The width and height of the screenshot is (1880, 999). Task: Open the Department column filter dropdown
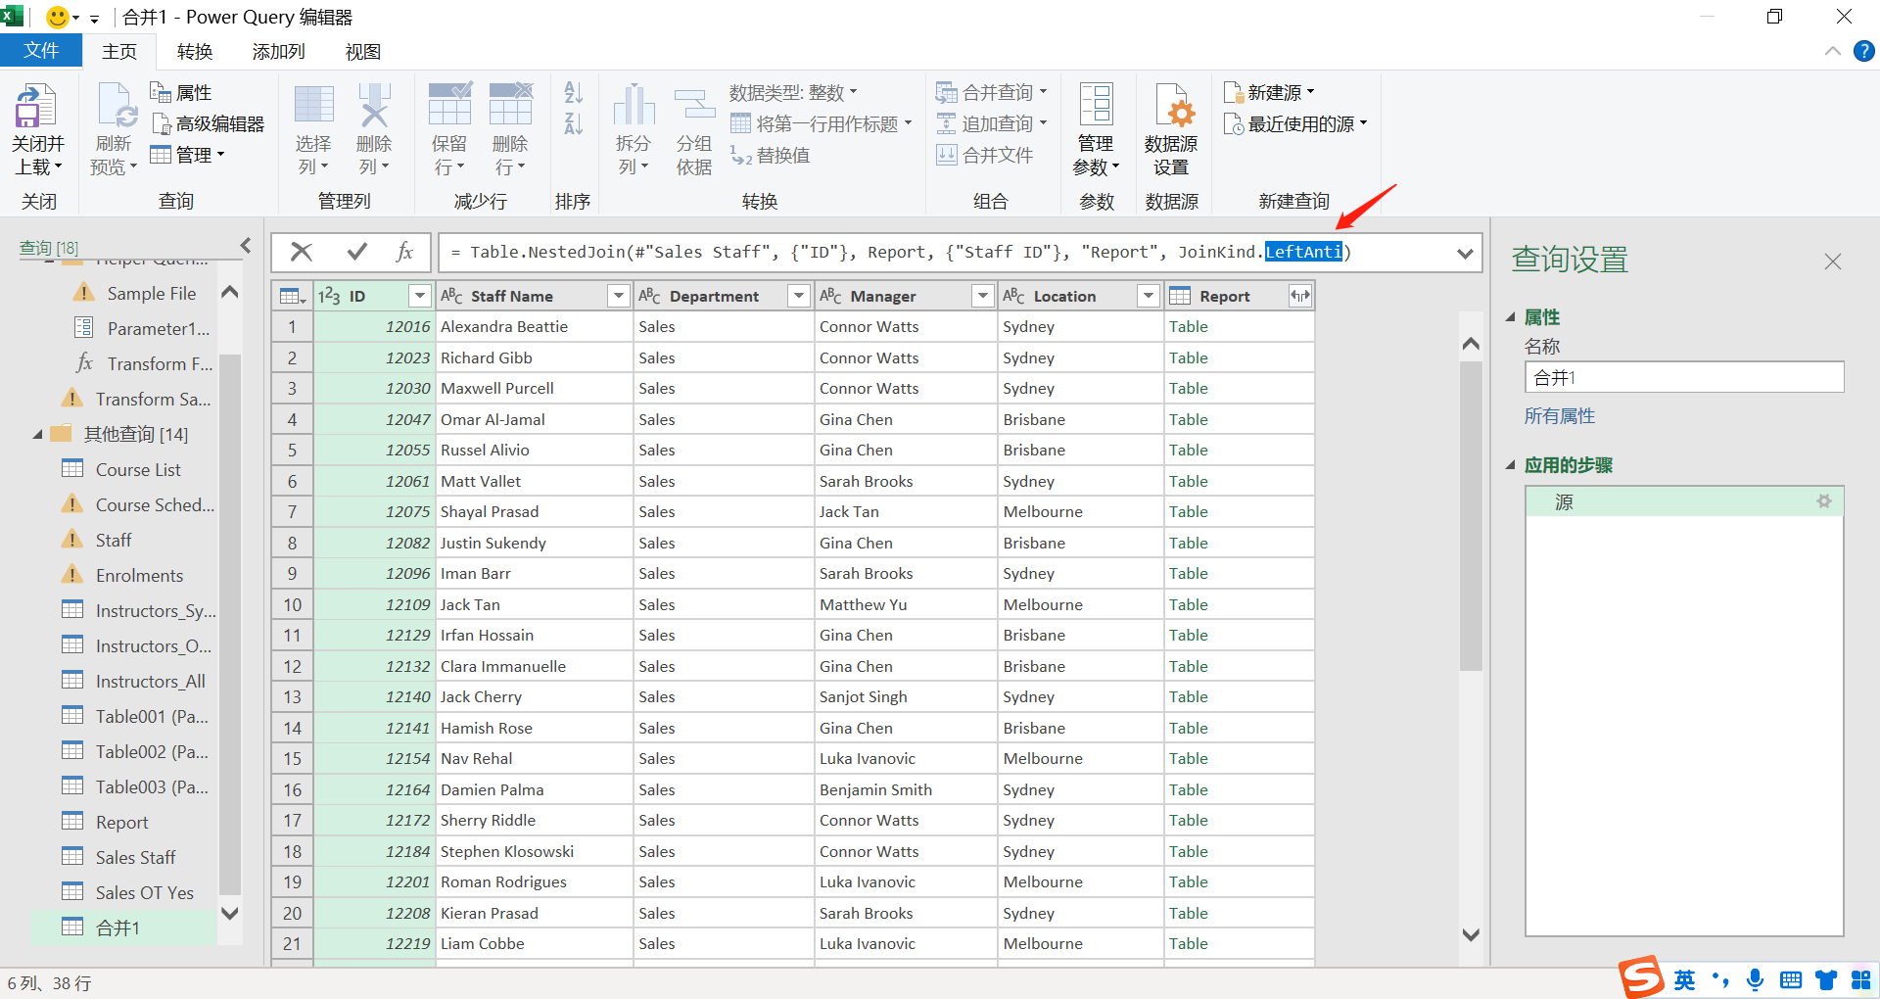[x=798, y=295]
